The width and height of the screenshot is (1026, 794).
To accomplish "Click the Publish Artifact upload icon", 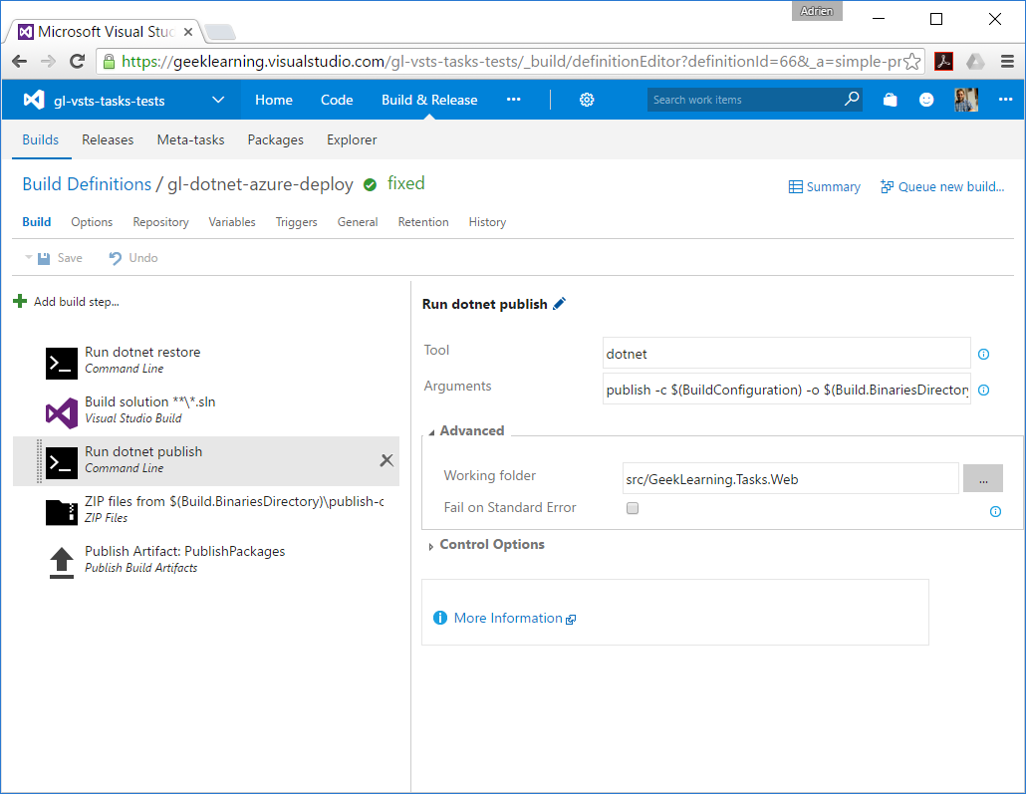I will point(62,562).
